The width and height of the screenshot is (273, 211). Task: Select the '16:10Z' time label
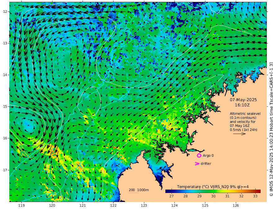242,105
